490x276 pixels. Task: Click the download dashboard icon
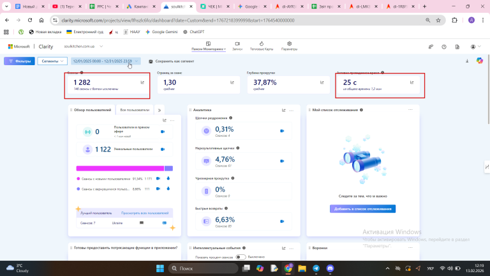pos(467,61)
